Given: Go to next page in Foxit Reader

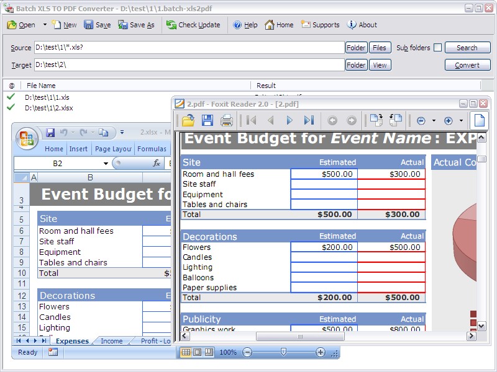Looking at the screenshot, I should coord(290,120).
